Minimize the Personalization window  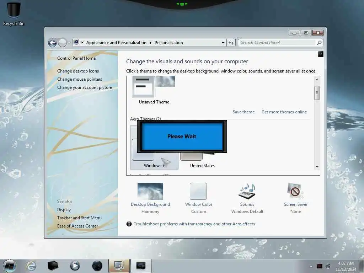click(x=294, y=33)
